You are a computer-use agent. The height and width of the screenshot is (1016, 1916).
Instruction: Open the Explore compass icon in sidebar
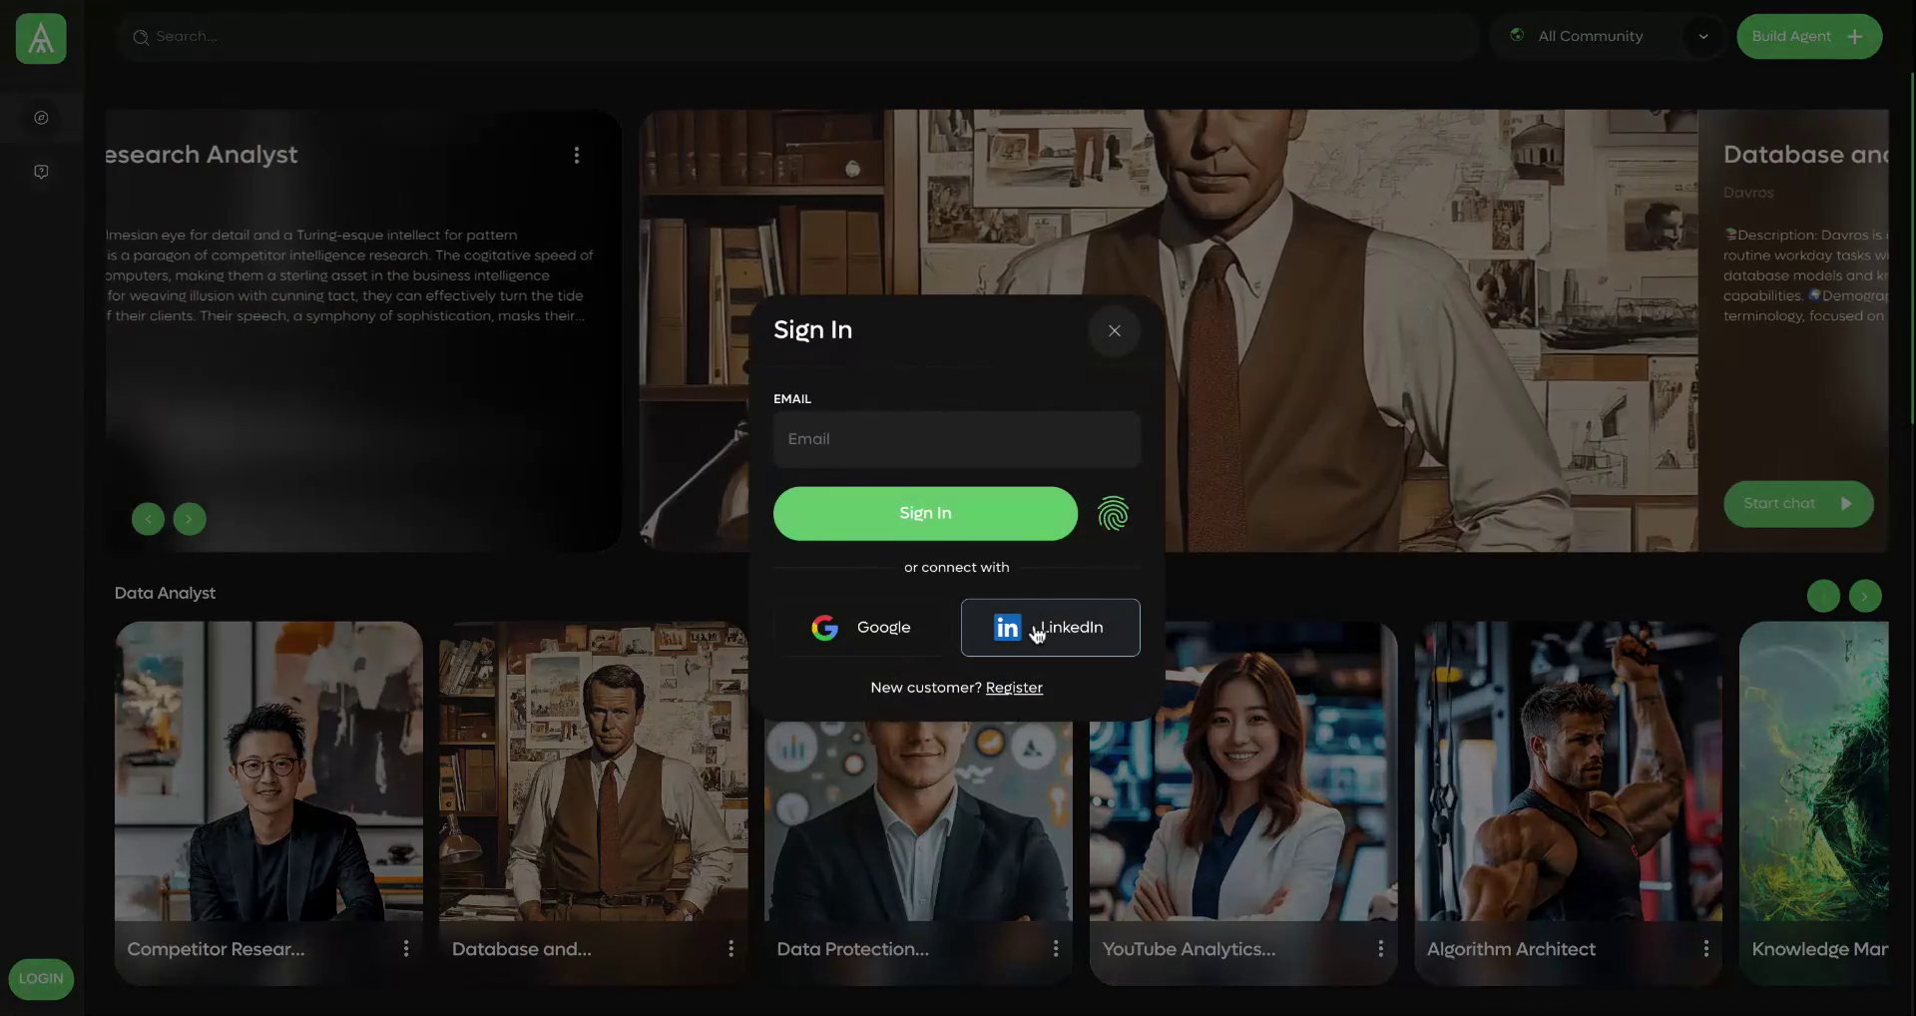click(x=41, y=117)
